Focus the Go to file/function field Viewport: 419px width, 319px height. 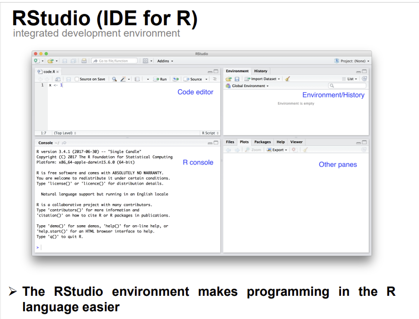pos(115,61)
